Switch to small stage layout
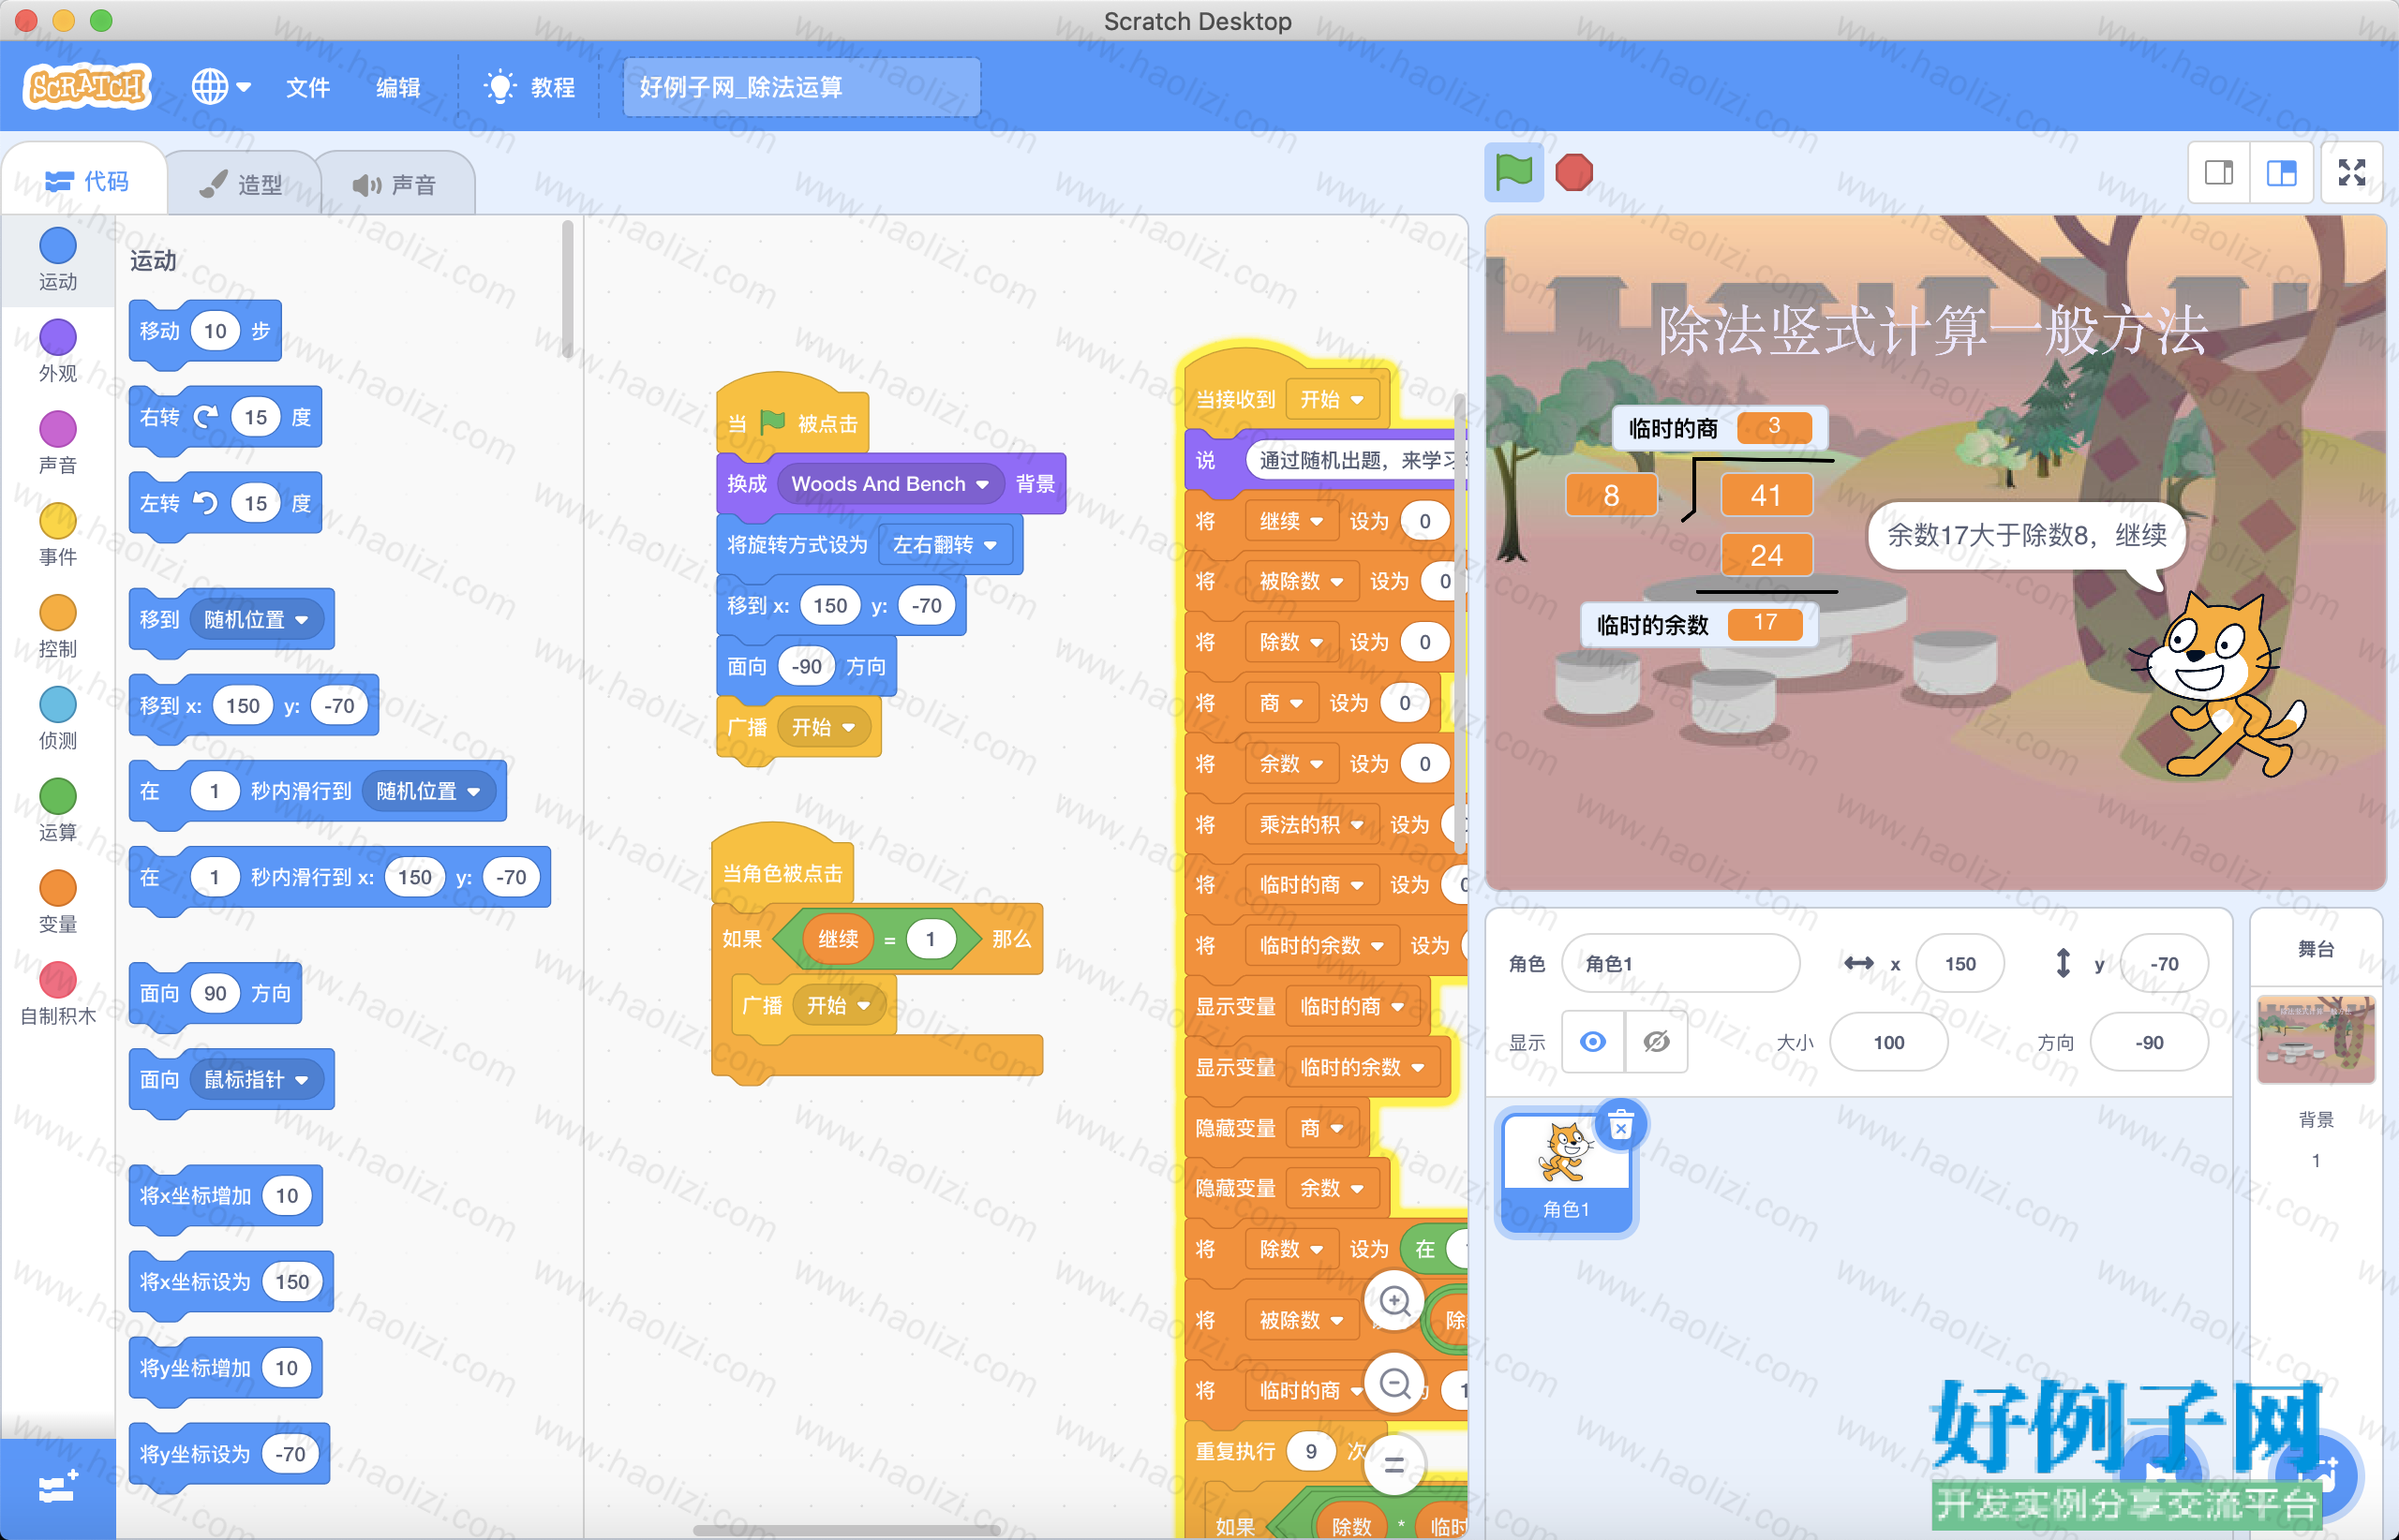 click(2219, 173)
